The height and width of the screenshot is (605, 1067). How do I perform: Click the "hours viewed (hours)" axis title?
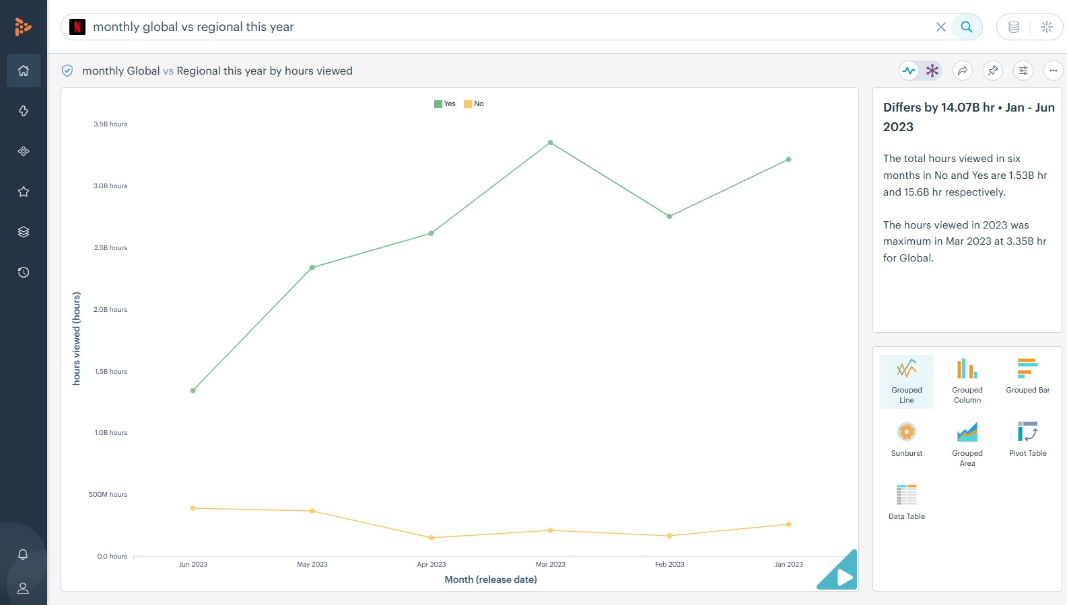[77, 339]
